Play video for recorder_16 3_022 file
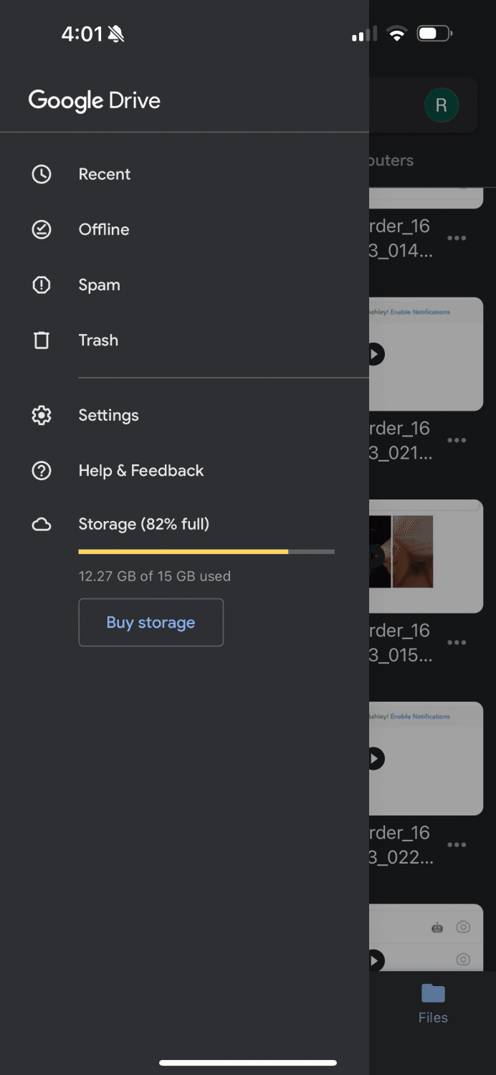 (x=376, y=758)
